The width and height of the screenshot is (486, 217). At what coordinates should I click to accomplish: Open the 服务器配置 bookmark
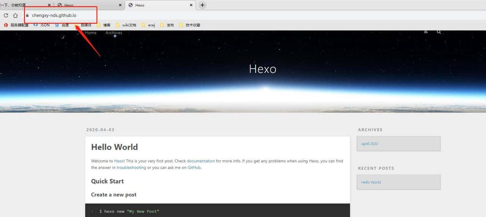pos(16,25)
